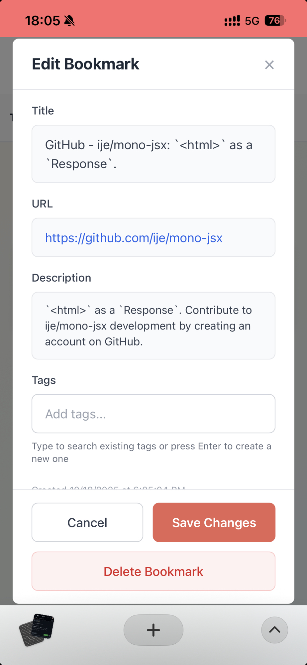The image size is (307, 665).
Task: Expand the toolbar with the up chevron
Action: pyautogui.click(x=274, y=630)
